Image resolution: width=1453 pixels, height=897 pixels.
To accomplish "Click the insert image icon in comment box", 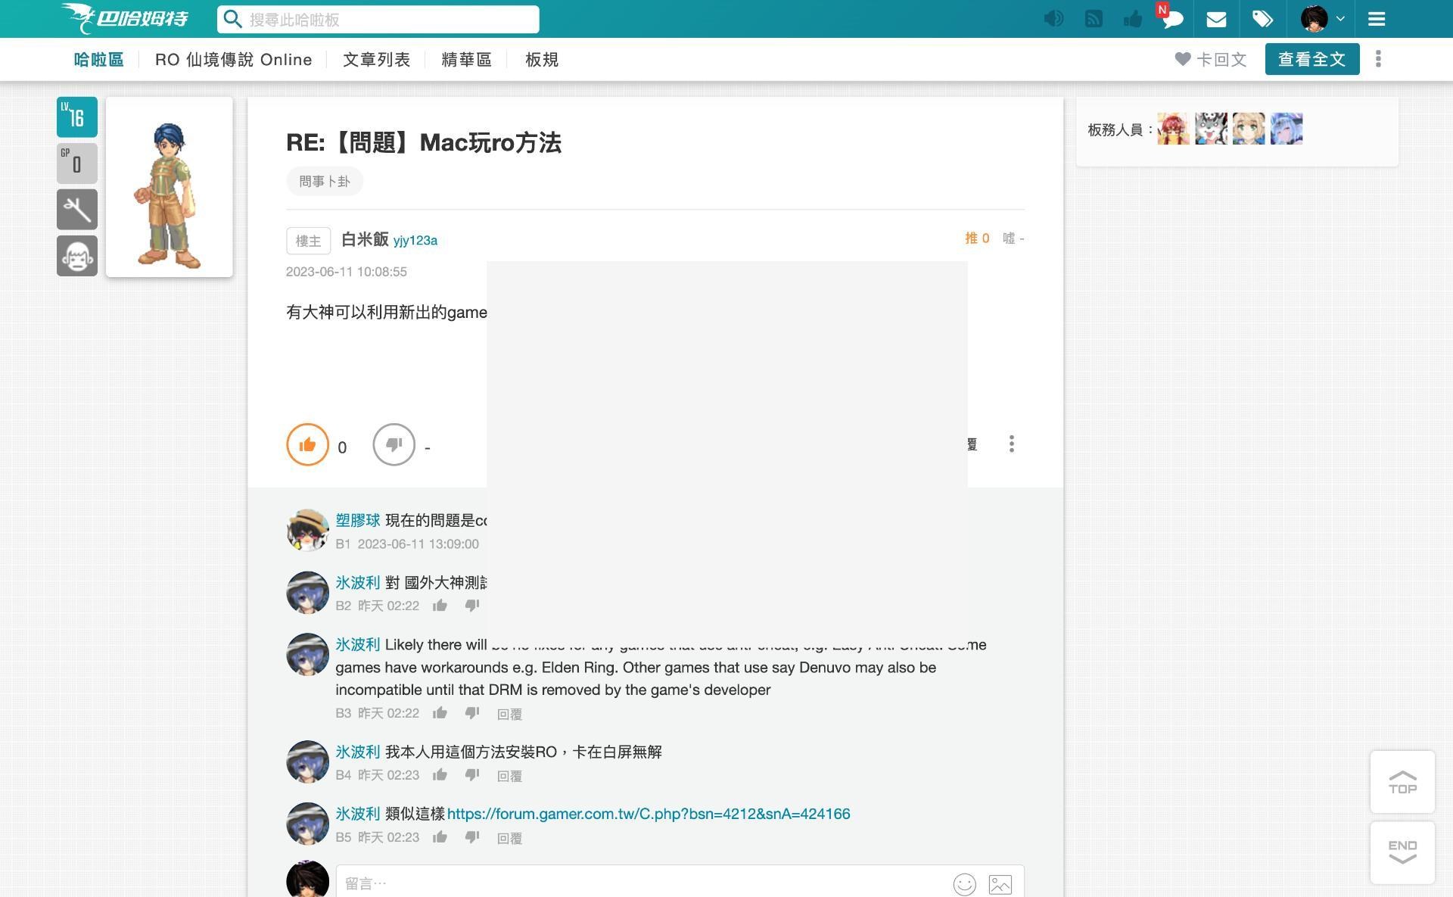I will (x=1000, y=884).
